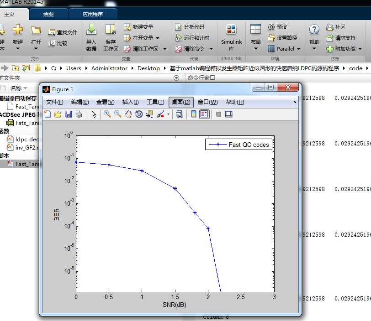Click the Hide Plot Tools icon
This screenshot has height=321, width=371.
coord(218,114)
